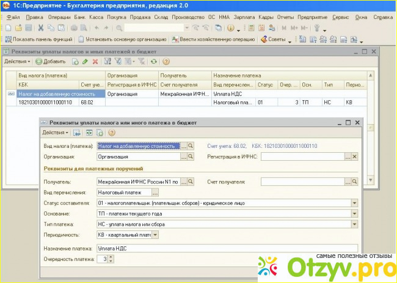This screenshot has height=283, width=397.
Task: Click the Очередность платежа spinner control
Action: (111, 259)
